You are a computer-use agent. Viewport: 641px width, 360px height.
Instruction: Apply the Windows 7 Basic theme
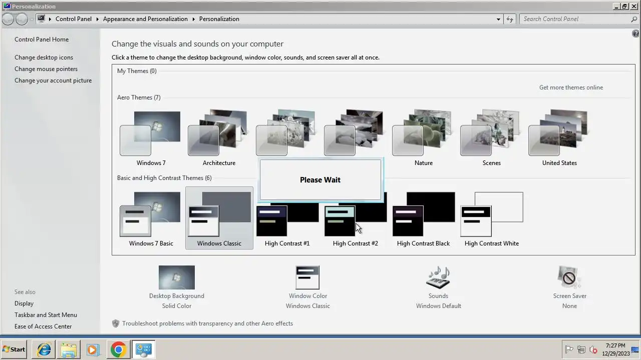[151, 218]
